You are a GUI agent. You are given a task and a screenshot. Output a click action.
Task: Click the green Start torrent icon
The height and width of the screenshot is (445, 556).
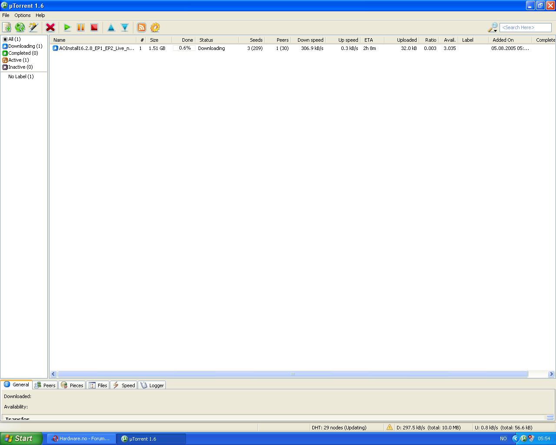click(67, 27)
